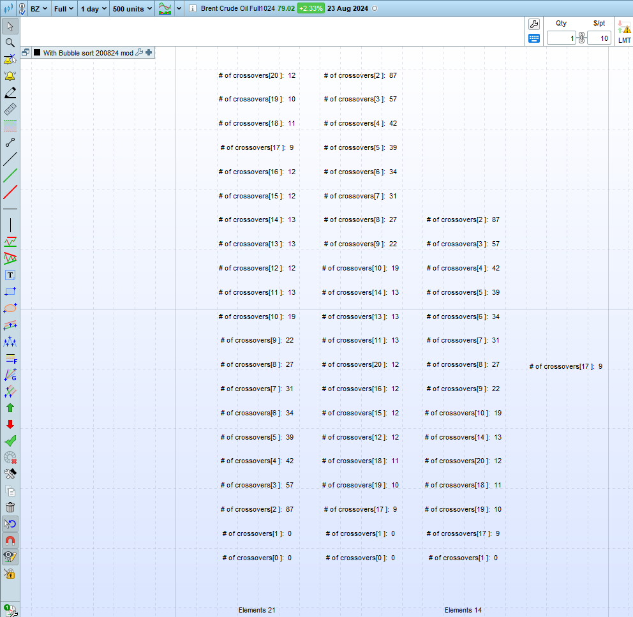Viewport: 633px width, 617px height.
Task: Click the +2.33% change badge
Action: click(x=311, y=8)
